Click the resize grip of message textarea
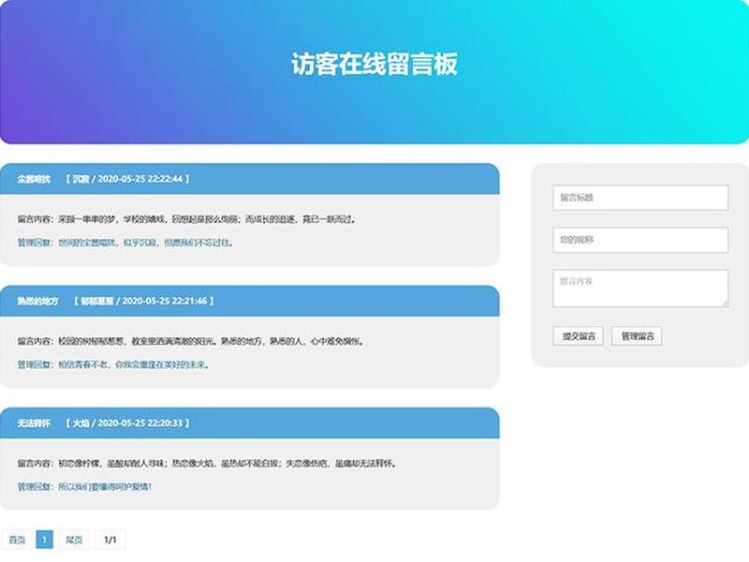 [725, 303]
